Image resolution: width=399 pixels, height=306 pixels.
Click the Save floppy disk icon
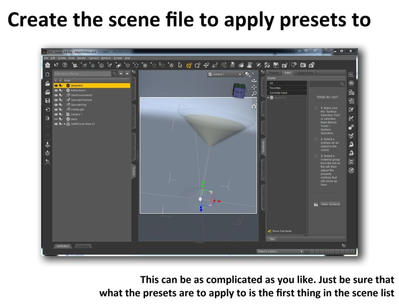coord(47,101)
